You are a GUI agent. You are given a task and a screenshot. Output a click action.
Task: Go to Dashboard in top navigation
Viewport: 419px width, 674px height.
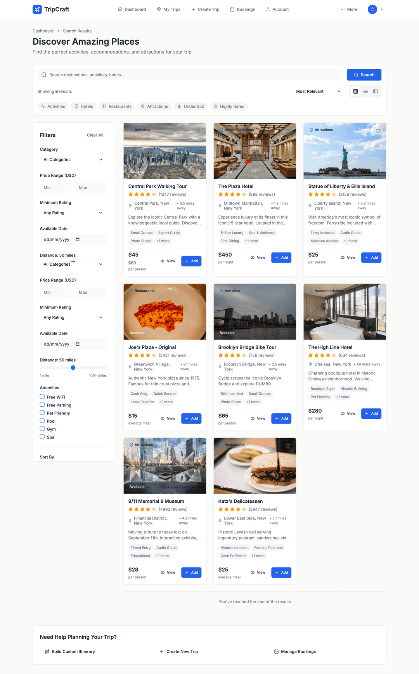[x=132, y=9]
